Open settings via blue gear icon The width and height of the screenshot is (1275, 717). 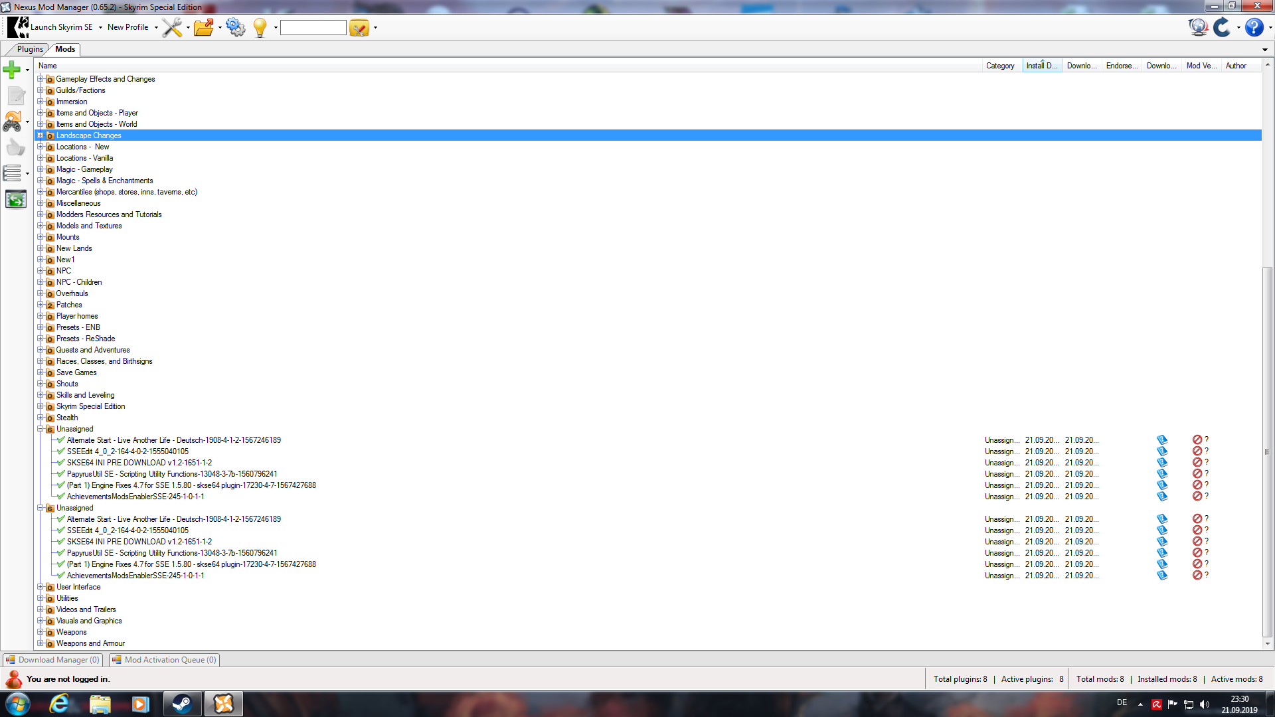click(235, 27)
